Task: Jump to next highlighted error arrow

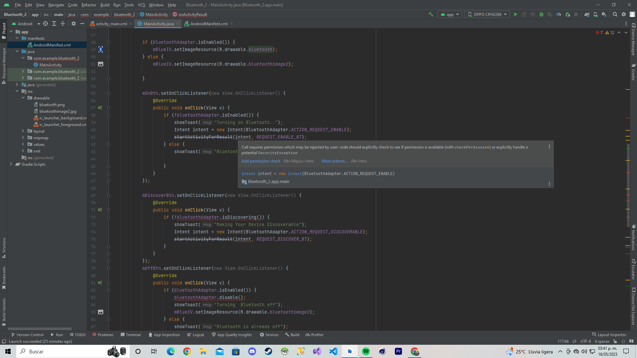Action: click(x=626, y=32)
